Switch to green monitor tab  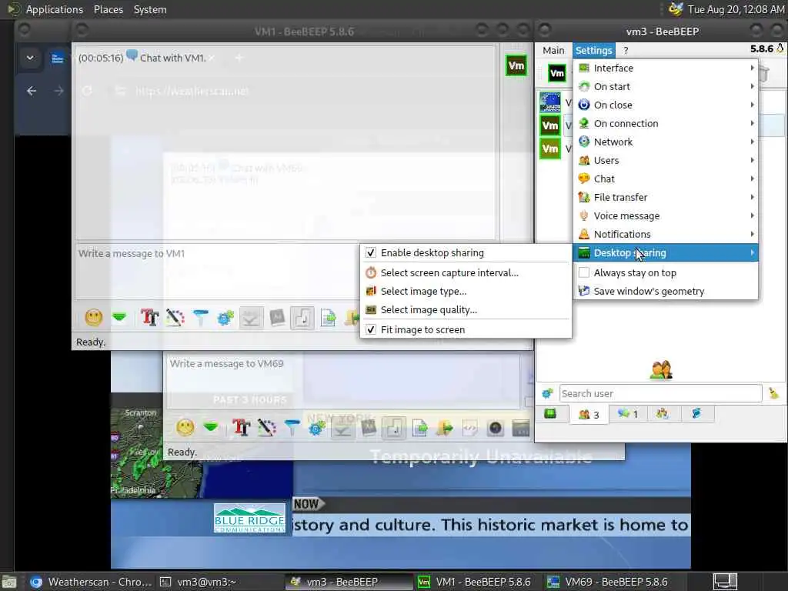click(550, 414)
